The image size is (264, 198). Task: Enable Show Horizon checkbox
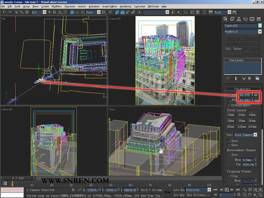click(228, 145)
